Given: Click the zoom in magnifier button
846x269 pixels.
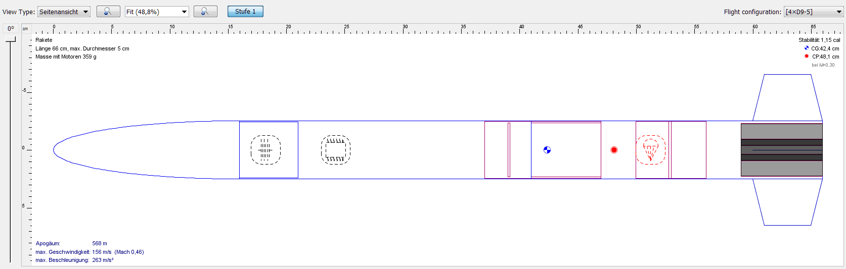Looking at the screenshot, I should [205, 12].
